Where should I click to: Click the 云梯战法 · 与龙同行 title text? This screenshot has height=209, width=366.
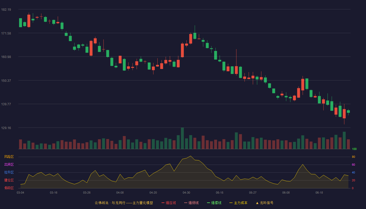pyautogui.click(x=110, y=203)
